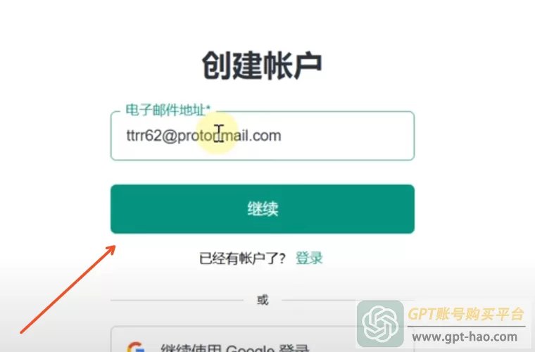Click the red arrow annotation tip

click(x=113, y=248)
